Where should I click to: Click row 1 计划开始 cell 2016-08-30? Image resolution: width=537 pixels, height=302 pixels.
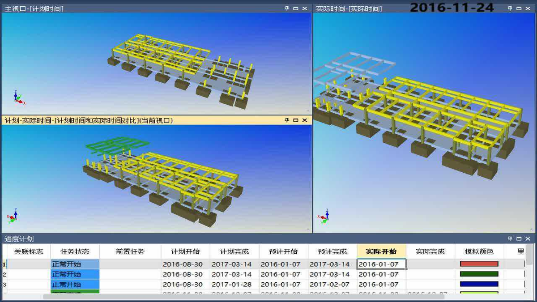tap(185, 264)
